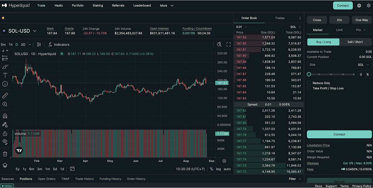Click bid price 187.82 in order book
The height and width of the screenshot is (188, 373).
click(241, 111)
